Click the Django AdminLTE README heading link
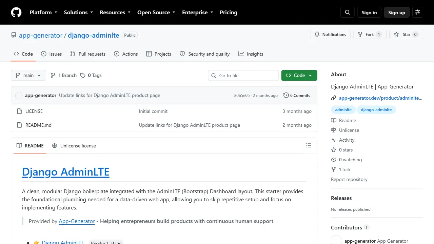 click(66, 172)
